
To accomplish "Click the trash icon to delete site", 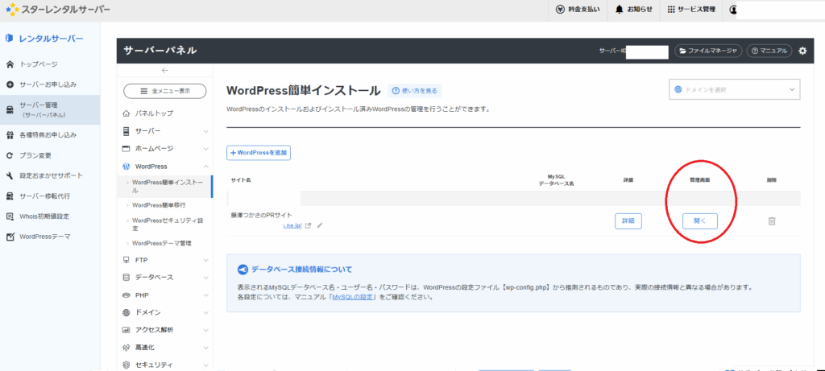I will pyautogui.click(x=771, y=221).
